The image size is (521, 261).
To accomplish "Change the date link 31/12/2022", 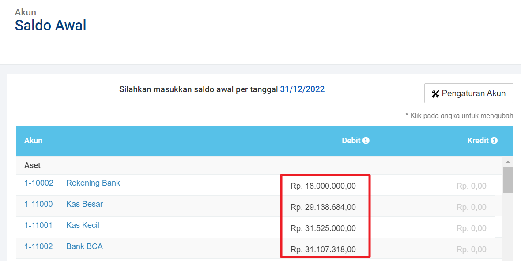I will coord(302,89).
